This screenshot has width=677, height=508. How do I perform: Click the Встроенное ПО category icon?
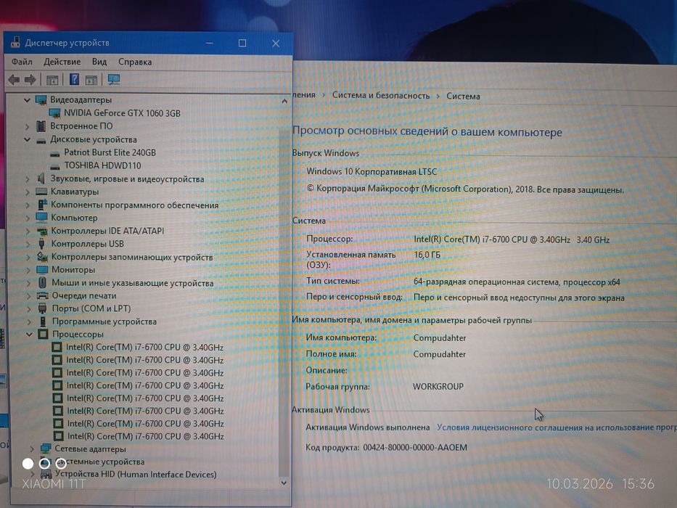pos(41,126)
